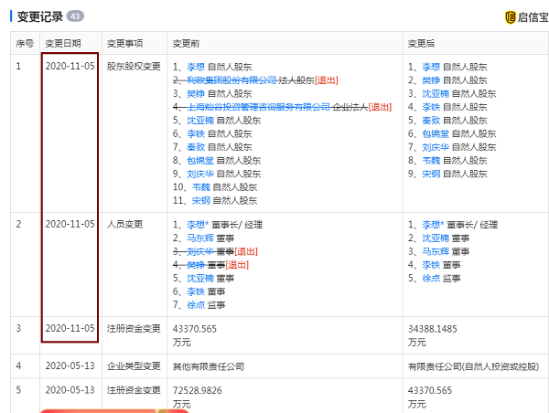Screen dimensions: 549x413
Task: Open 秦致 in 股东股权变更 变更前 list
Action: point(196,147)
